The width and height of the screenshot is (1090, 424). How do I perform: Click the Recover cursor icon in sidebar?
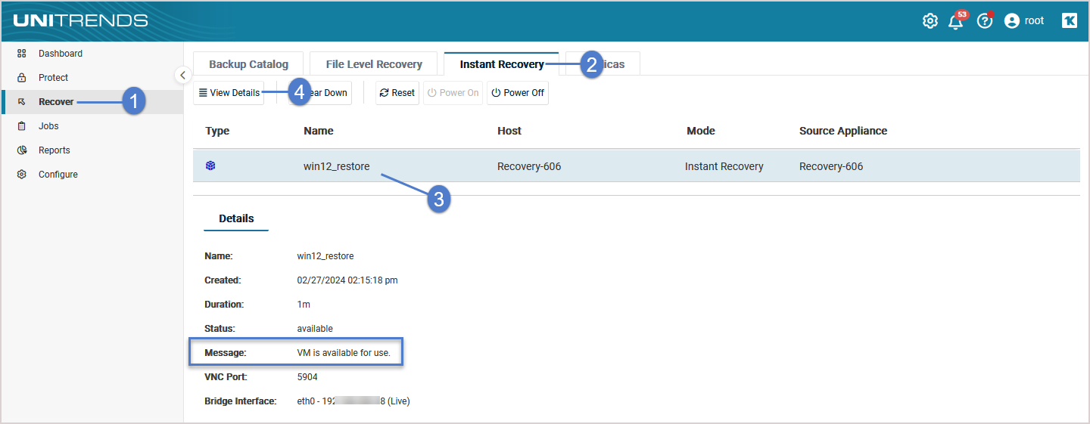(22, 102)
